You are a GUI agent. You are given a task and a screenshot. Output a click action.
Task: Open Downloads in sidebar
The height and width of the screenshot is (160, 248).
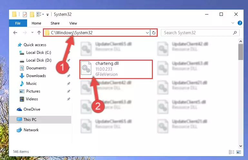pos(33,76)
